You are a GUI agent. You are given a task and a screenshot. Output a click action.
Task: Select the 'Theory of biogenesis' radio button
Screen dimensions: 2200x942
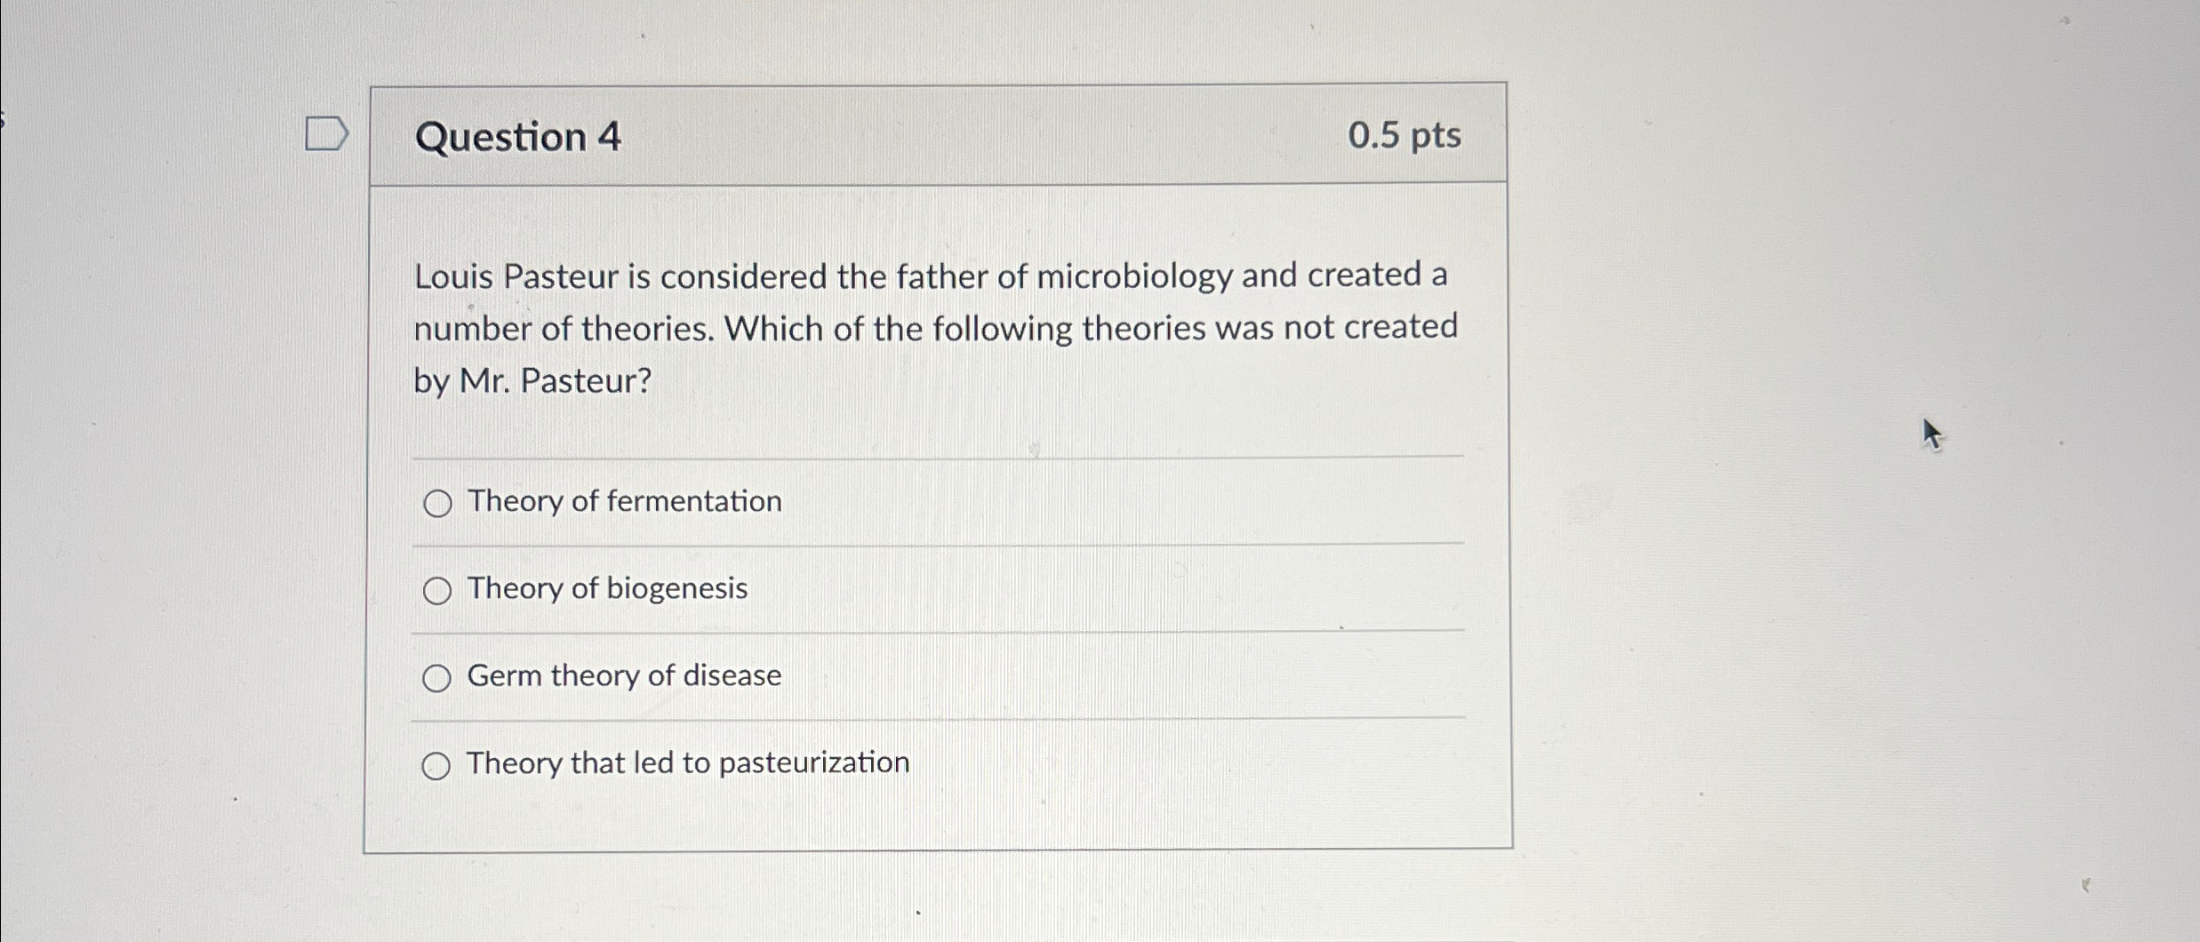(437, 589)
